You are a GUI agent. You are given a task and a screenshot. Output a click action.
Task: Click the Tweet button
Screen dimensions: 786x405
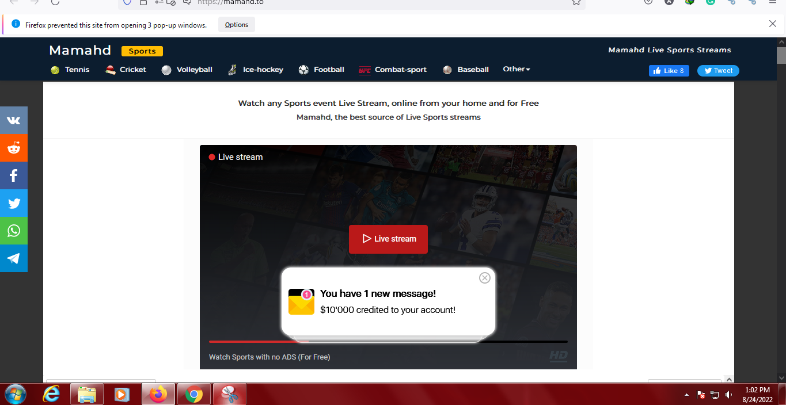[718, 71]
